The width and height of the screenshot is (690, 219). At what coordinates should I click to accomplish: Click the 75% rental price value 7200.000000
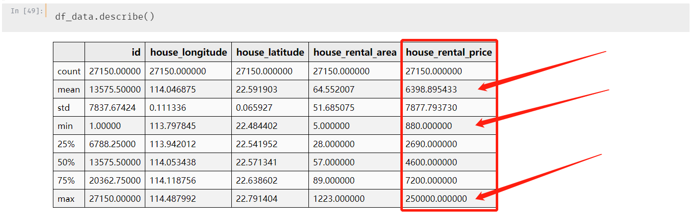[431, 181]
